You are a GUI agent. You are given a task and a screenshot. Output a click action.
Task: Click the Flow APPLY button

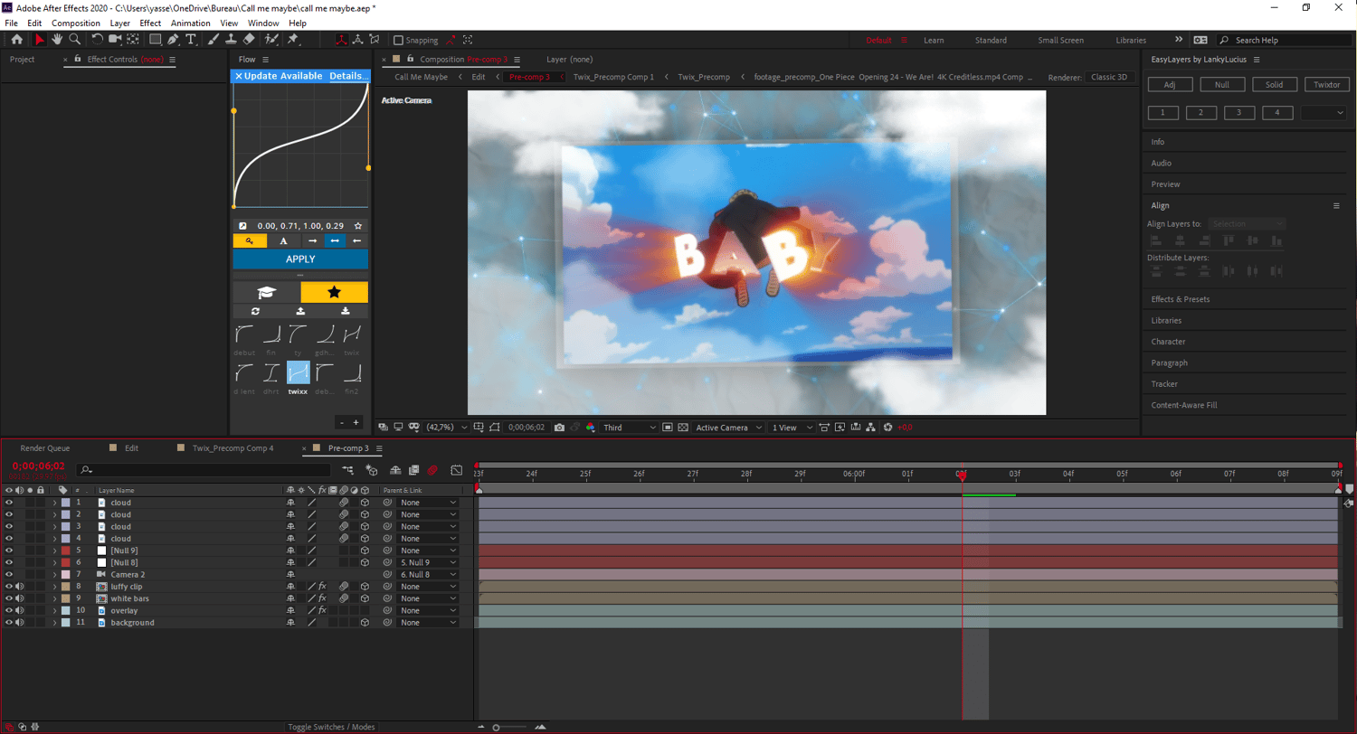[x=300, y=259]
